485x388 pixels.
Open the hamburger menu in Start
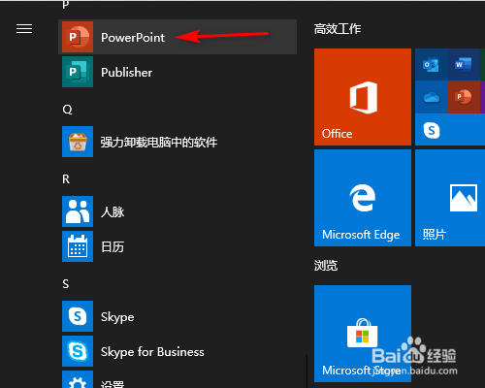[x=24, y=29]
